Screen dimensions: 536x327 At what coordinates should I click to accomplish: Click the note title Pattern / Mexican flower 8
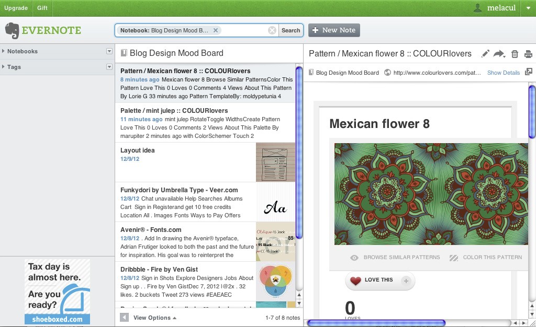[x=390, y=53]
